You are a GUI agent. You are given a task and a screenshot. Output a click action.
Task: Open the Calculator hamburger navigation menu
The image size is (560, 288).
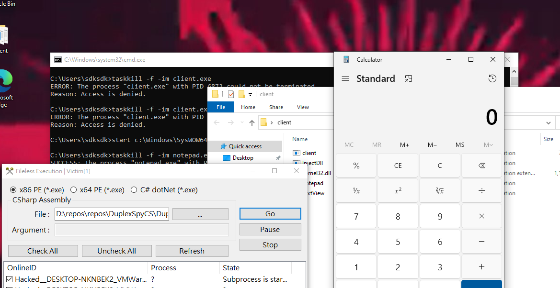pyautogui.click(x=345, y=78)
